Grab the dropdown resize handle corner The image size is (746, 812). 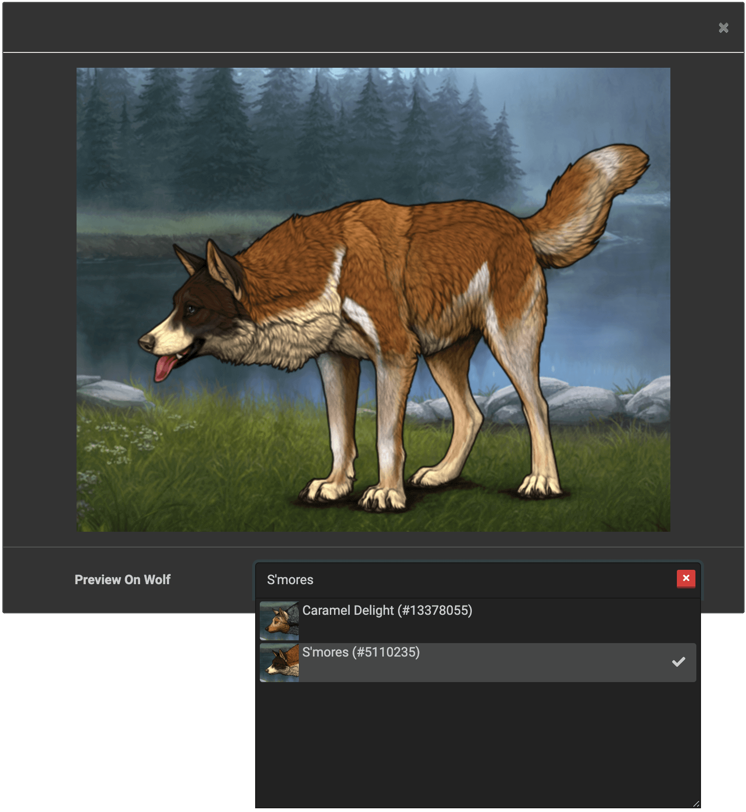[x=696, y=804]
